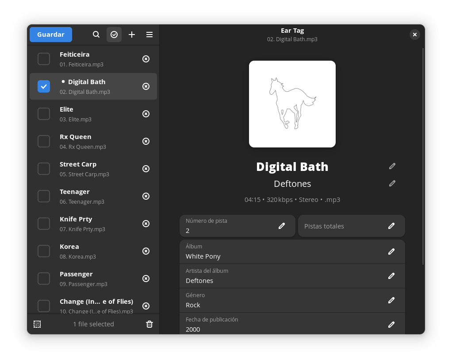Select the Knife Prty track title

tap(76, 219)
